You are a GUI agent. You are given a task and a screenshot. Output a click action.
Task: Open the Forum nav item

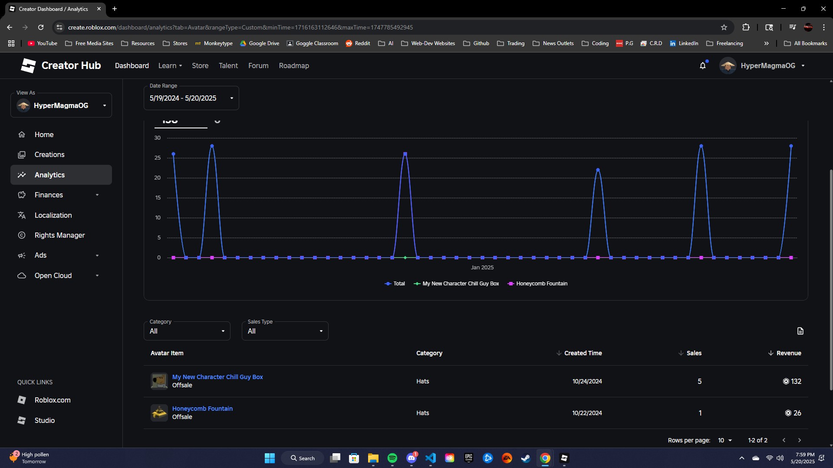258,65
